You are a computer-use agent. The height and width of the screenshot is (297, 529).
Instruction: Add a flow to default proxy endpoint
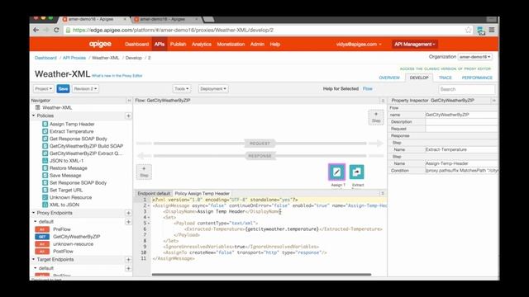pyautogui.click(x=128, y=222)
